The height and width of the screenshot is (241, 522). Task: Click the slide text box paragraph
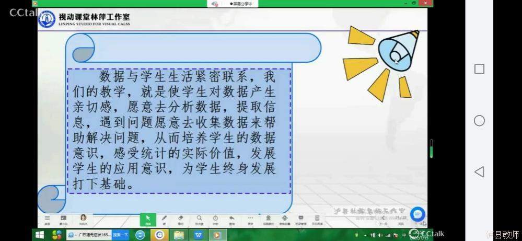[179, 131]
